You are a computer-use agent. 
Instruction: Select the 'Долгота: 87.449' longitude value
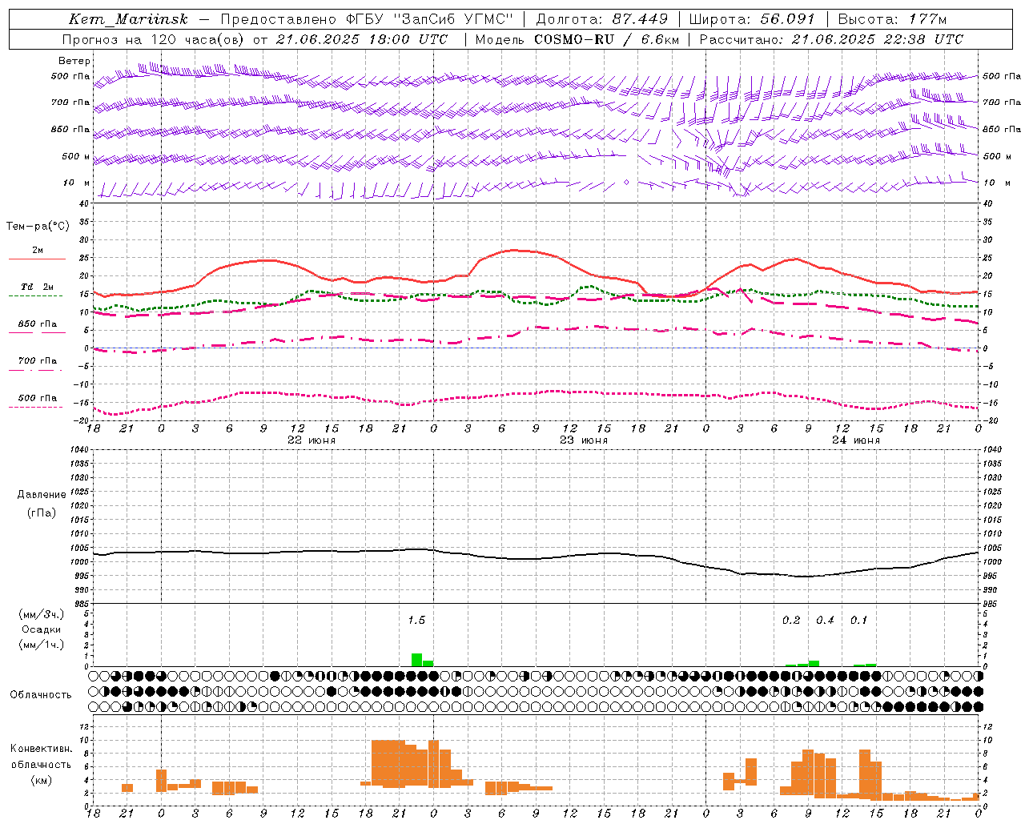pos(602,19)
